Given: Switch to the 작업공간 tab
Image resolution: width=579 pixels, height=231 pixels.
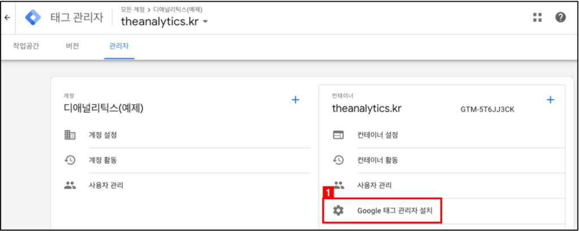Looking at the screenshot, I should (26, 46).
